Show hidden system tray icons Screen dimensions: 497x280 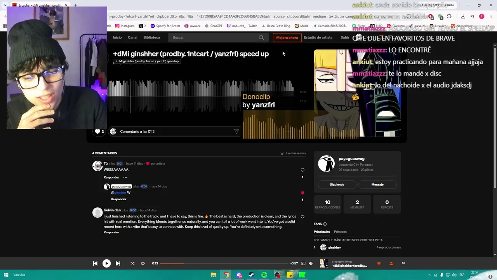pyautogui.click(x=429, y=275)
